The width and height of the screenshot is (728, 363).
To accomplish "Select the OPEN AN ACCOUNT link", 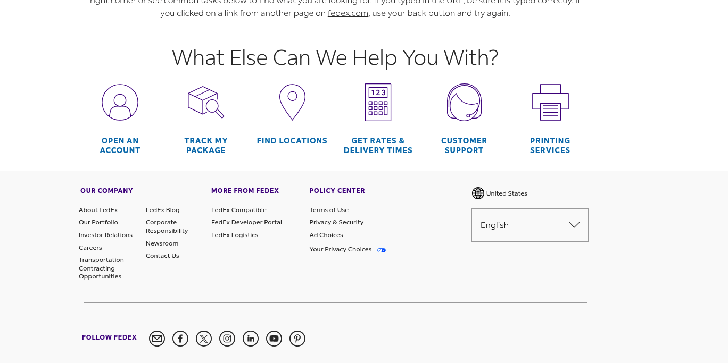I will click(120, 146).
